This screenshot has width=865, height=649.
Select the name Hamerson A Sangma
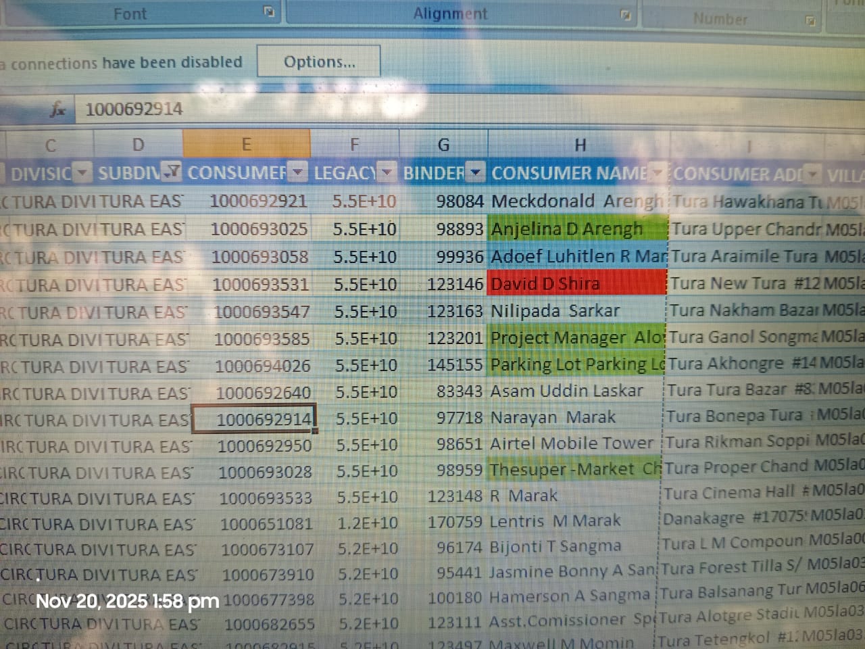[572, 596]
